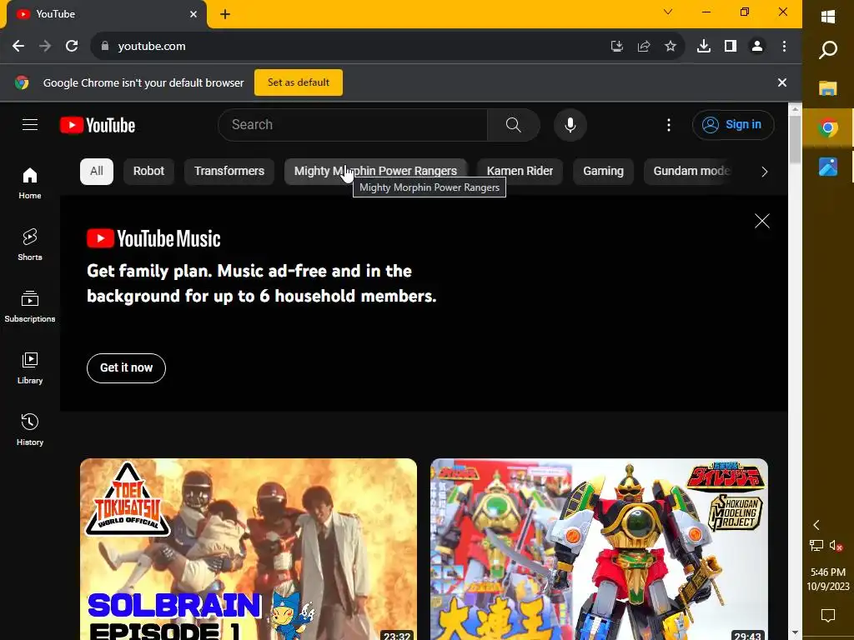
Task: Open a new browser tab
Action: pyautogui.click(x=225, y=14)
